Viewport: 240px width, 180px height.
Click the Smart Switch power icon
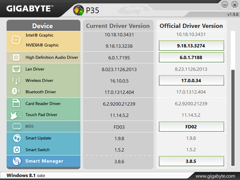17,150
